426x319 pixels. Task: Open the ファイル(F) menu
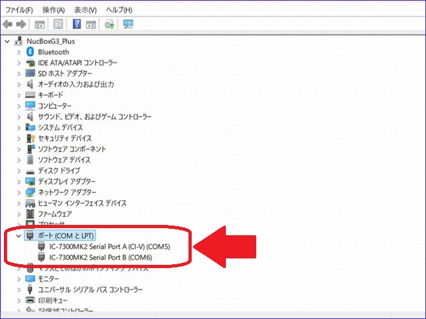tap(19, 10)
